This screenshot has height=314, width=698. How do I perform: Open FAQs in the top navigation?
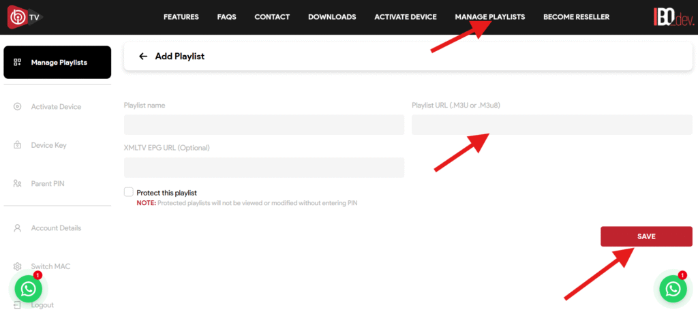[x=226, y=17]
